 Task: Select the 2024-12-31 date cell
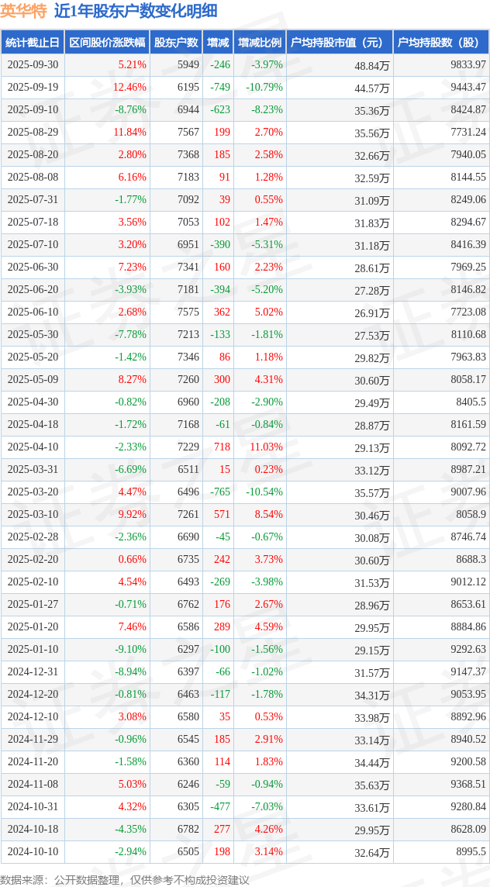[33, 672]
